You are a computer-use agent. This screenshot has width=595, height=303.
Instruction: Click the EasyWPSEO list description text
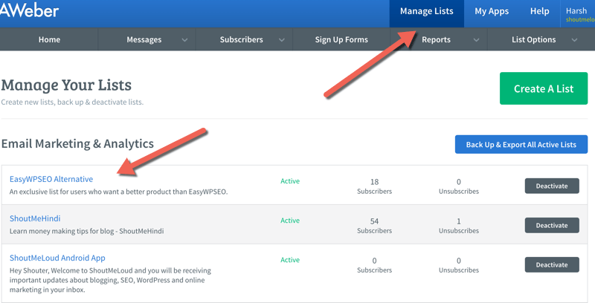tap(118, 192)
